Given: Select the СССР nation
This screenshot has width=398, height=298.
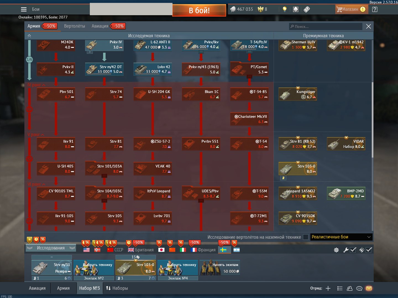Looking at the screenshot, I should (115, 250).
